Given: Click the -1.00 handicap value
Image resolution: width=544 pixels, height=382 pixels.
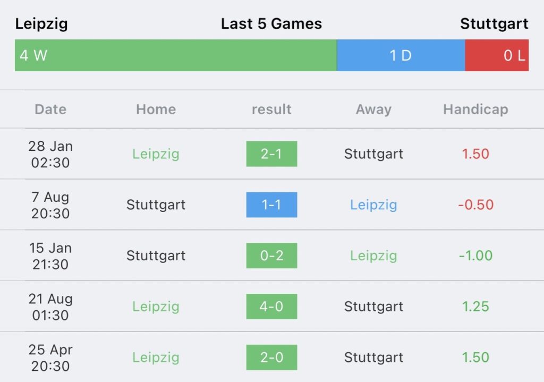Looking at the screenshot, I should click(x=475, y=256).
